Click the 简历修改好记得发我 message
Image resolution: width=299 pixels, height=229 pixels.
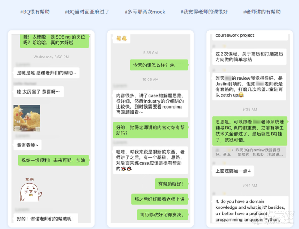pos(162,214)
